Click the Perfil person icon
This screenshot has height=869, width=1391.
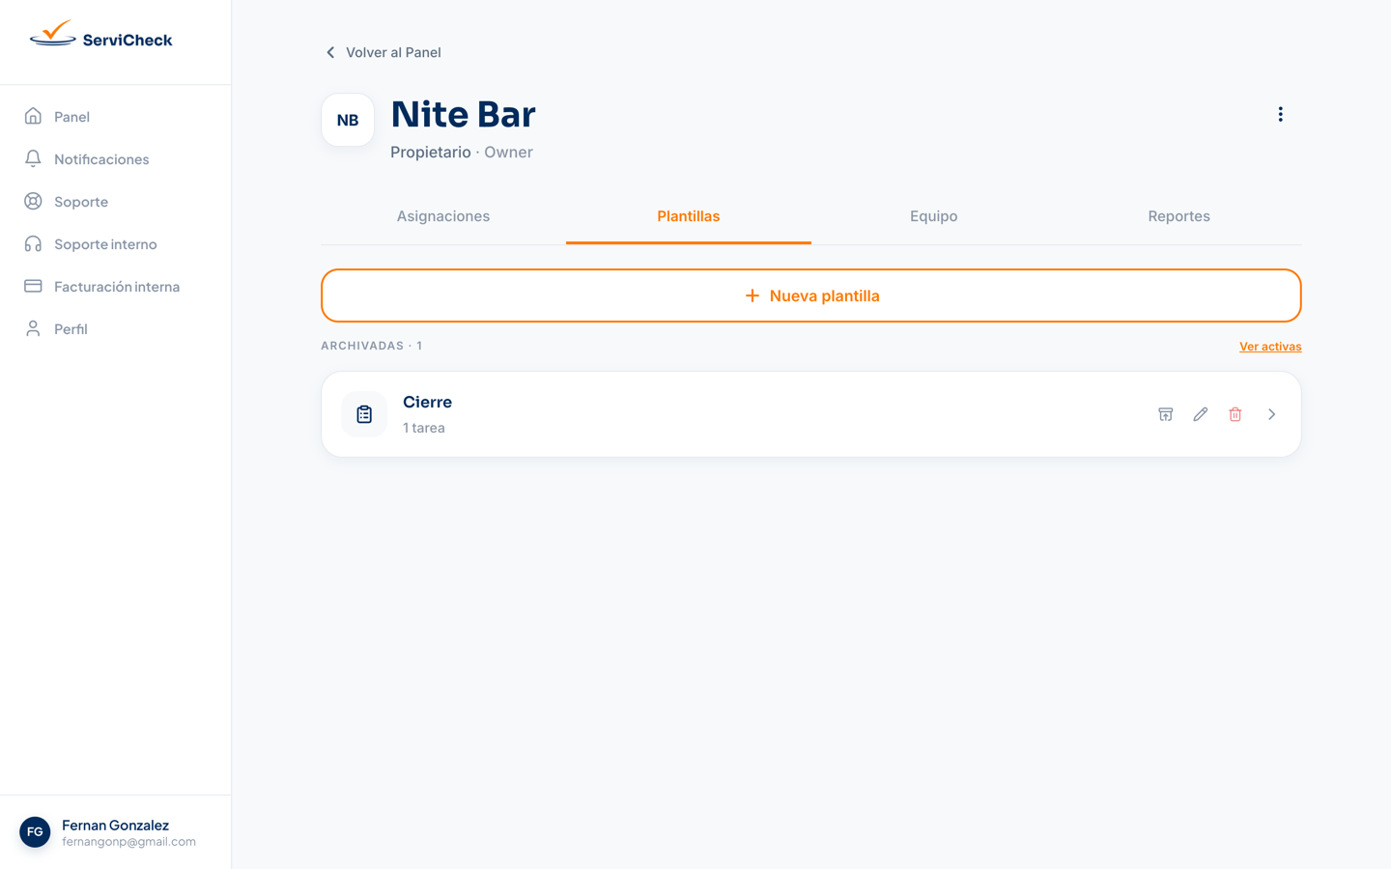33,328
